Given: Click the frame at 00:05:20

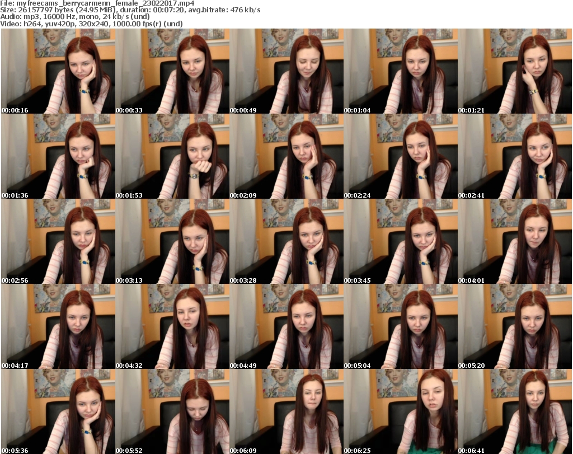Looking at the screenshot, I should 515,326.
